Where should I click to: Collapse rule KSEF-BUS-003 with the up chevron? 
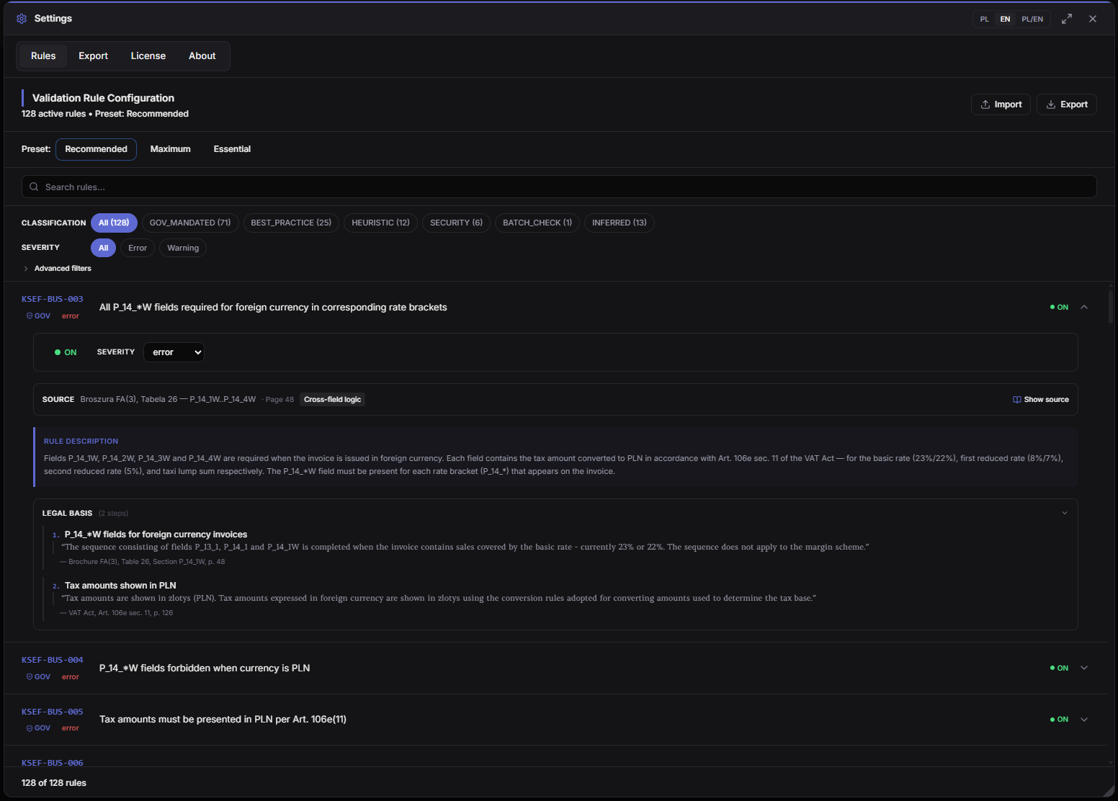pyautogui.click(x=1084, y=308)
